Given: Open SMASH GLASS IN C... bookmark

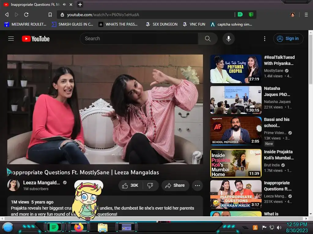Looking at the screenshot, I should (x=72, y=24).
